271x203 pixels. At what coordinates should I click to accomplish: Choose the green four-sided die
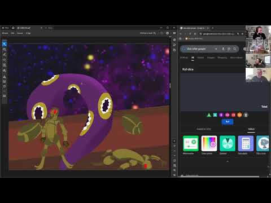click(x=209, y=115)
